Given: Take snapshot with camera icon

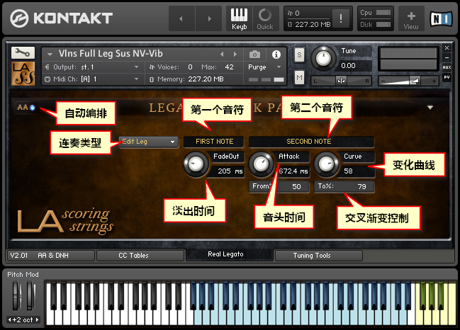Looking at the screenshot, I should (x=254, y=55).
